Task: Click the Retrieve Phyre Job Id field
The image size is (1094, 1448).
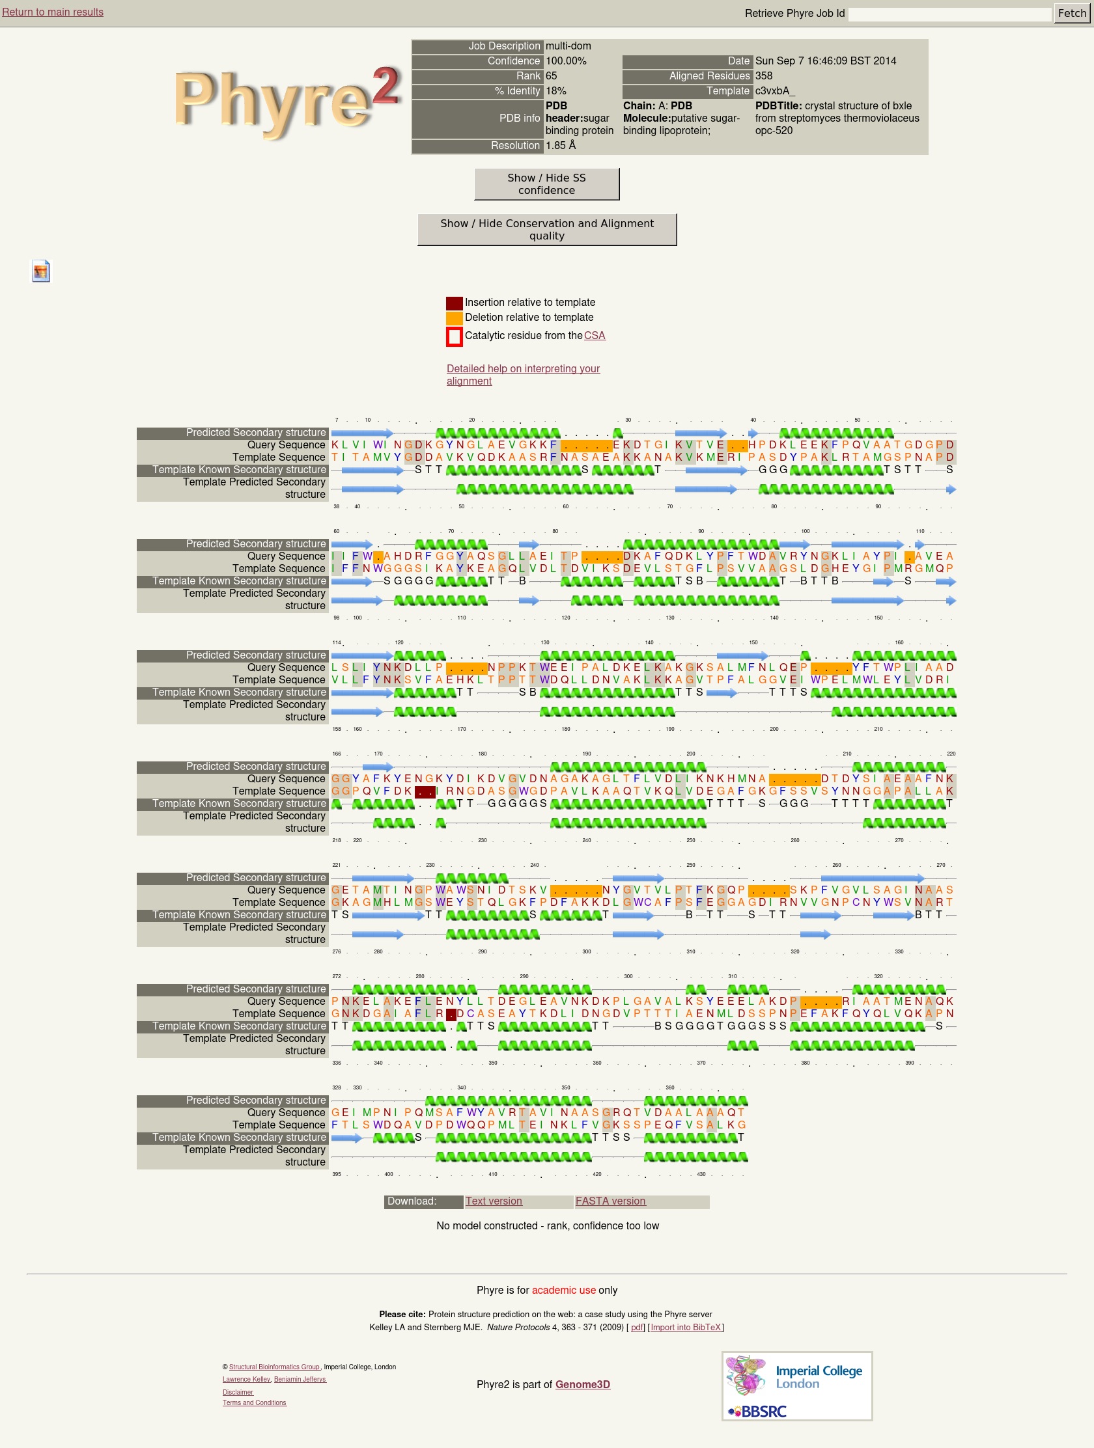Action: pos(949,14)
